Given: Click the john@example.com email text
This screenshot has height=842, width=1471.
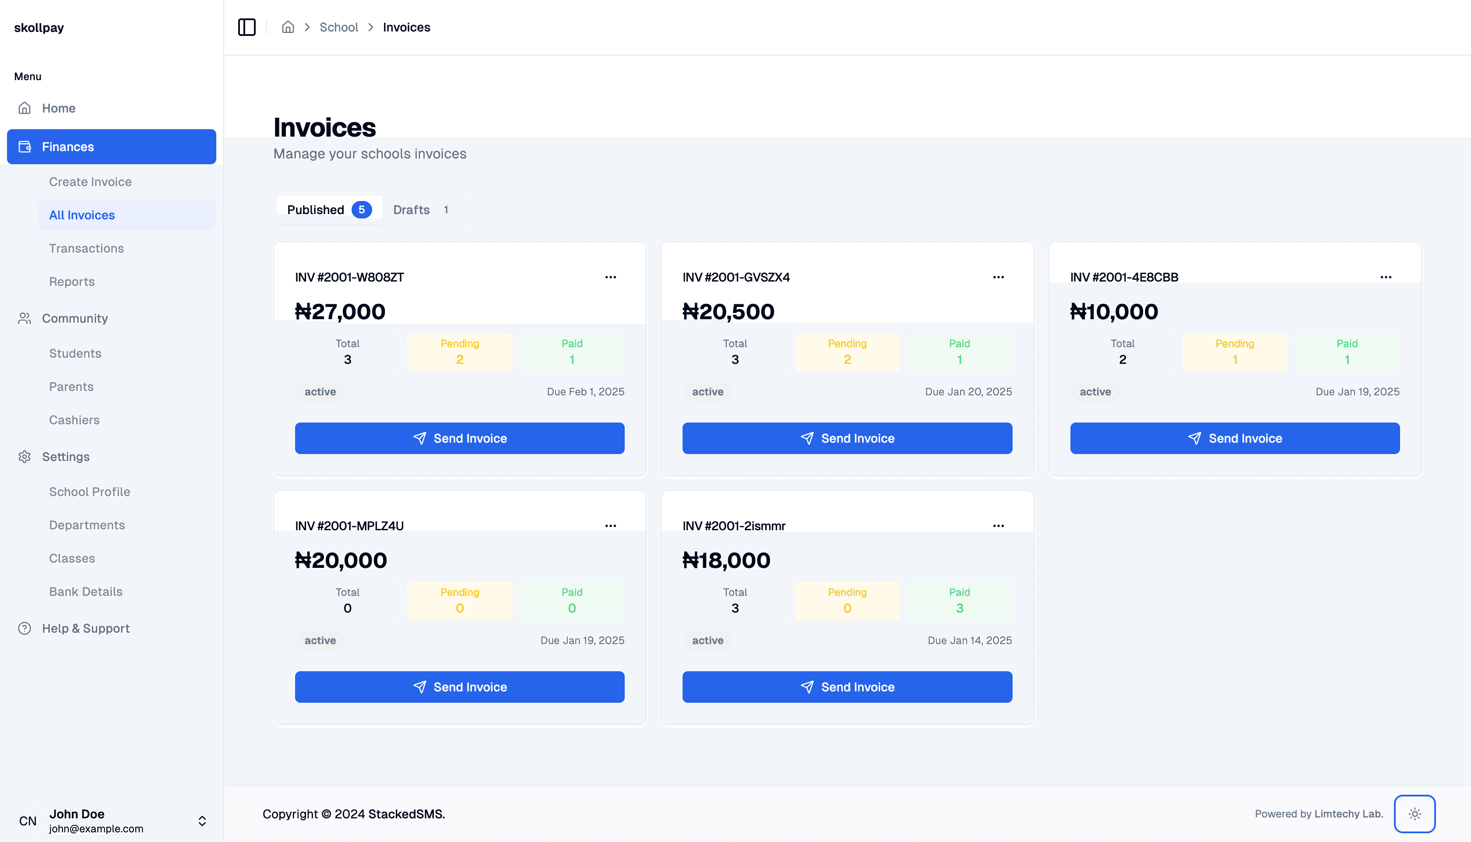Looking at the screenshot, I should (96, 829).
